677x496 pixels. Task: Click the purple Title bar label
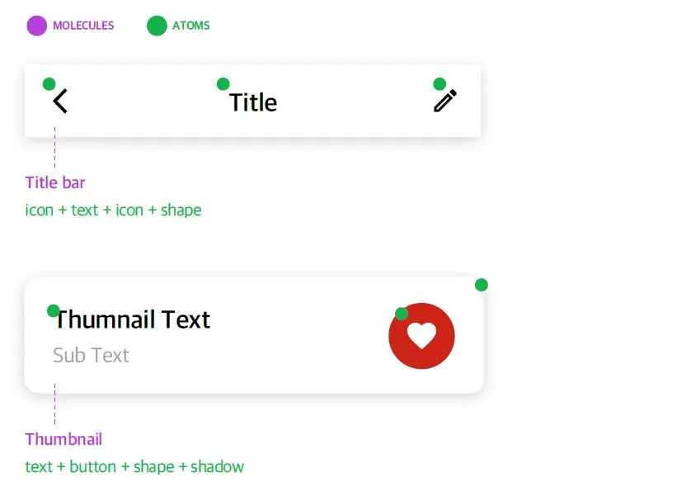[54, 182]
